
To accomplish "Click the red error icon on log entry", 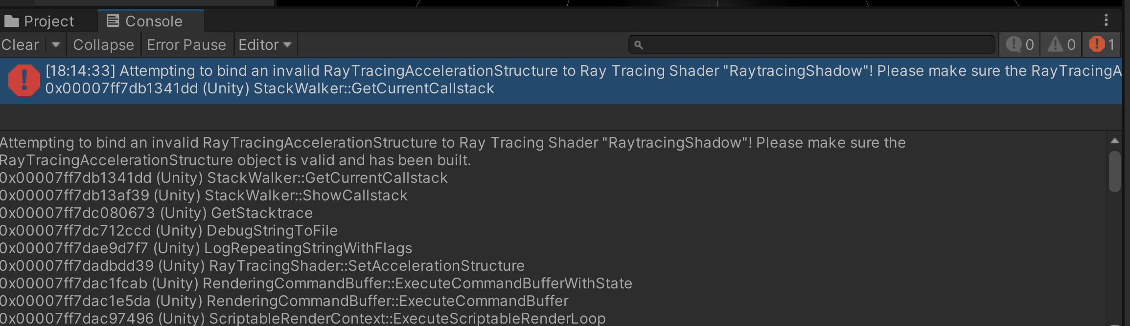I will pyautogui.click(x=24, y=80).
